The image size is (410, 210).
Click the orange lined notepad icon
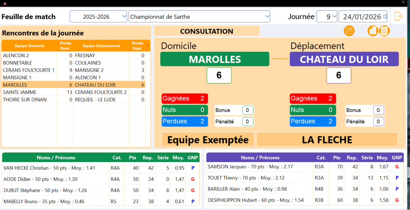tap(384, 31)
